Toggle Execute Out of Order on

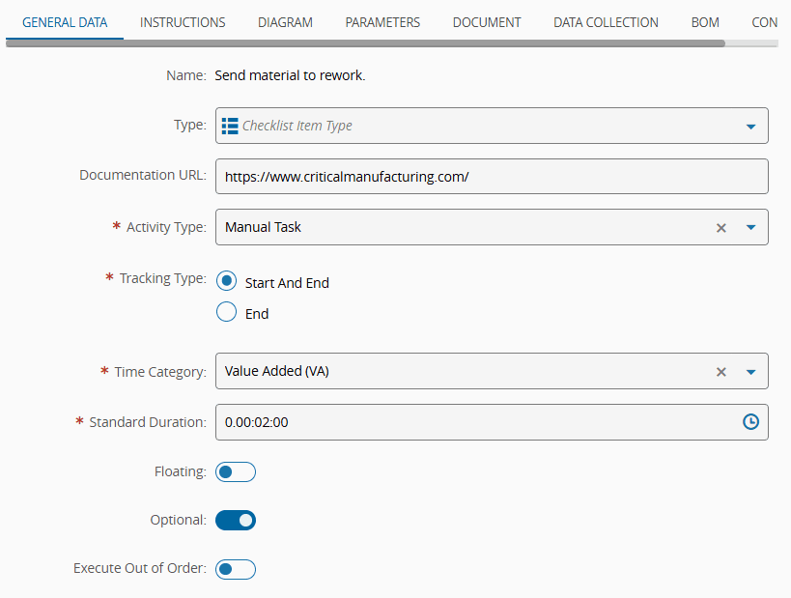(x=235, y=569)
